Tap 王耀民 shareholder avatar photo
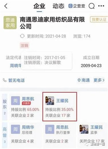The height and width of the screenshot is (149, 108). (x=50, y=101)
